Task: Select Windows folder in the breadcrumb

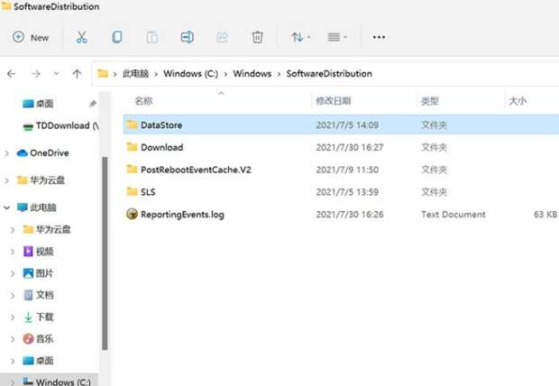Action: point(252,73)
